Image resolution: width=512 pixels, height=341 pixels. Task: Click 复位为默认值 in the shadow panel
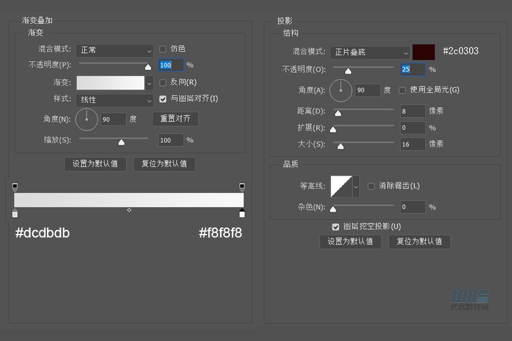click(420, 242)
